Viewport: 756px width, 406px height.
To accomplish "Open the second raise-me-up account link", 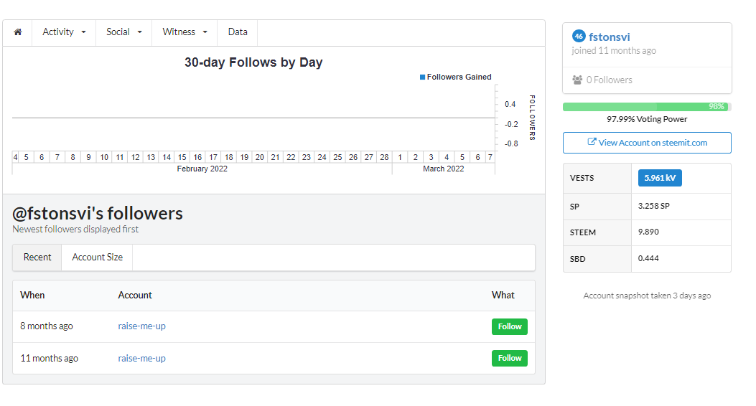I will click(141, 359).
